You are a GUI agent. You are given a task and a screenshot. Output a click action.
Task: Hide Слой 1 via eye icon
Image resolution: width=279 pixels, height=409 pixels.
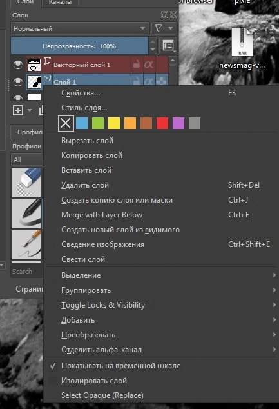(17, 82)
